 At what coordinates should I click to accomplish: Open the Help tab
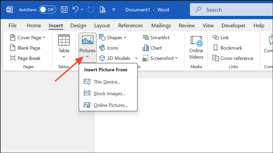[259, 26]
